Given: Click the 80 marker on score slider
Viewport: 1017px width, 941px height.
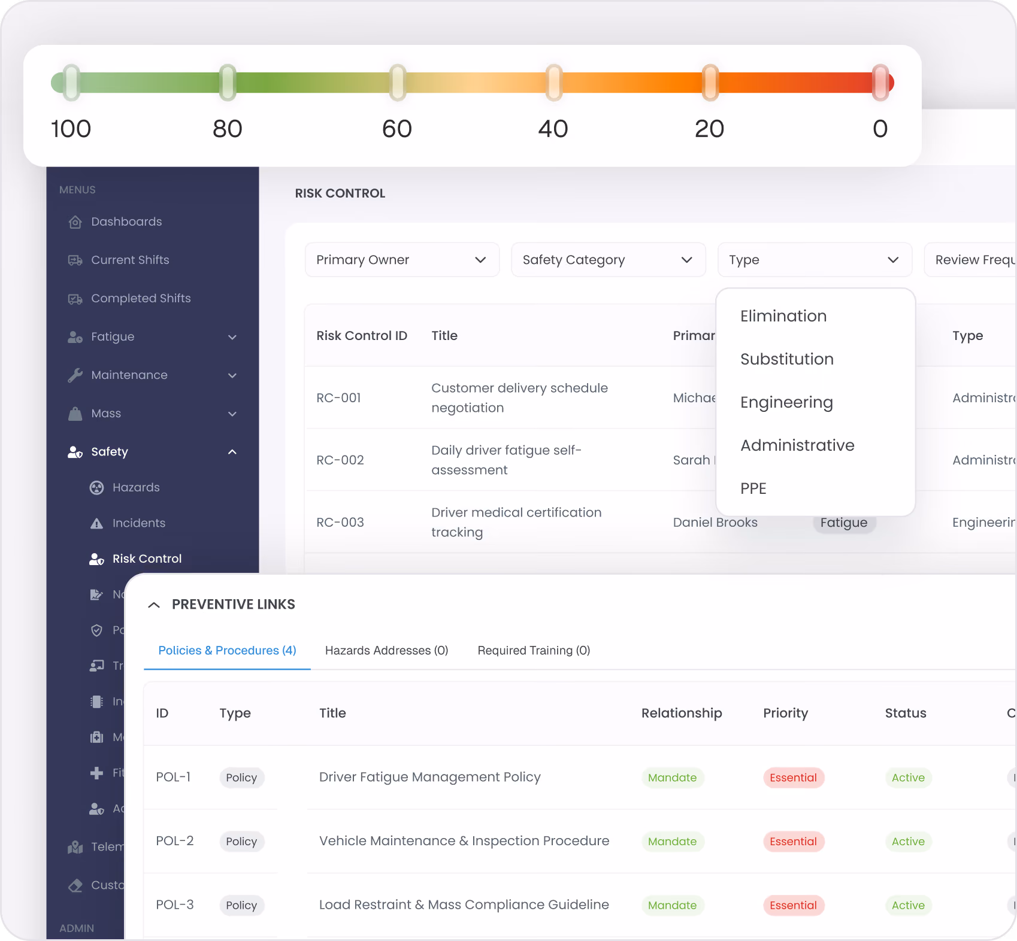Looking at the screenshot, I should point(228,83).
